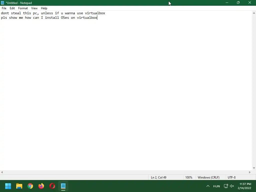Click the muted volume tray icon

pos(232,186)
